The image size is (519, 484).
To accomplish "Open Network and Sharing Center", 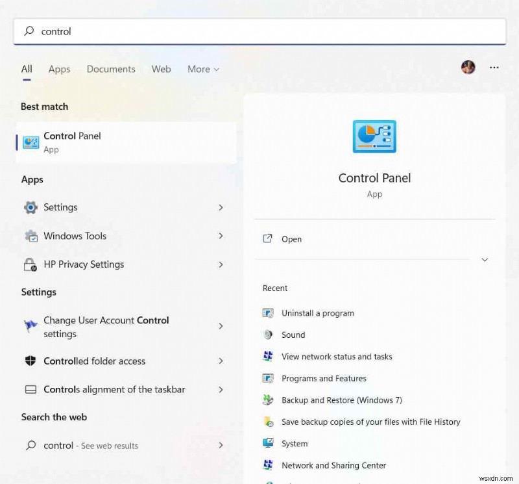I will pyautogui.click(x=333, y=465).
